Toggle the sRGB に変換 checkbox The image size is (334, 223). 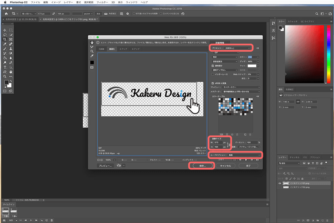pos(213,83)
